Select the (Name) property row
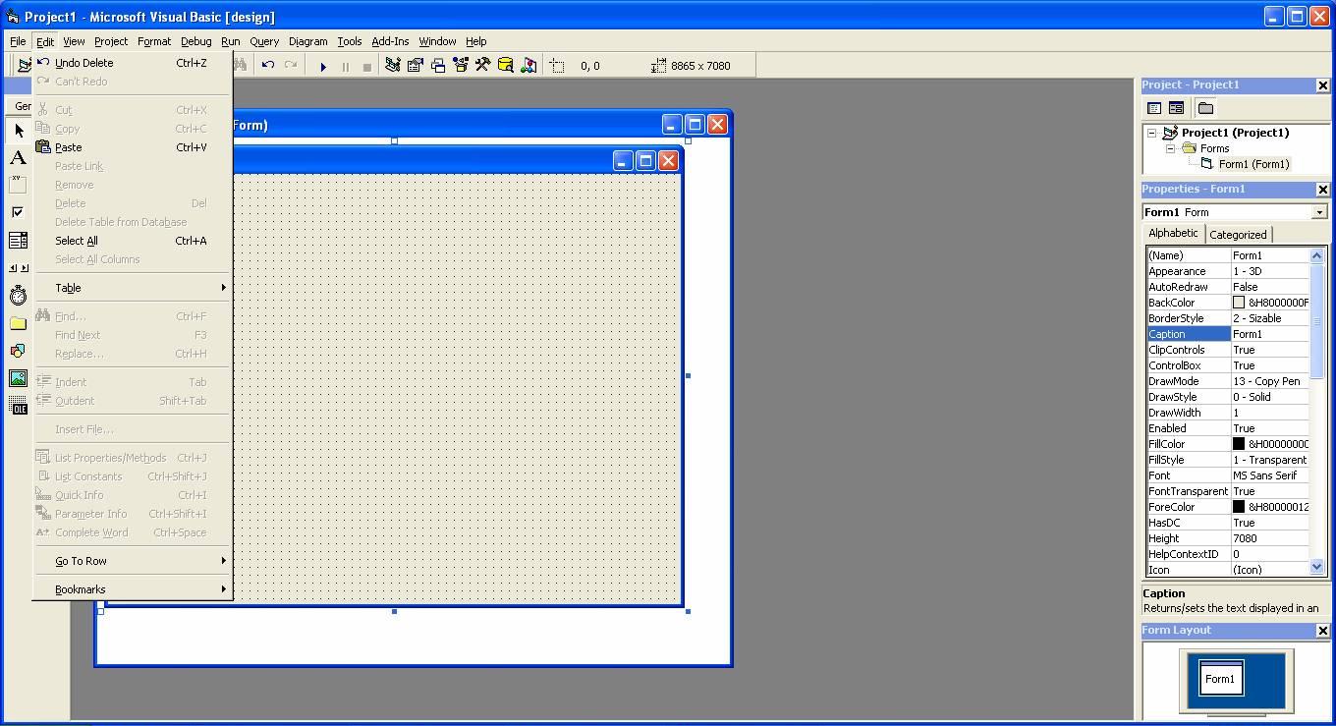 click(1228, 255)
